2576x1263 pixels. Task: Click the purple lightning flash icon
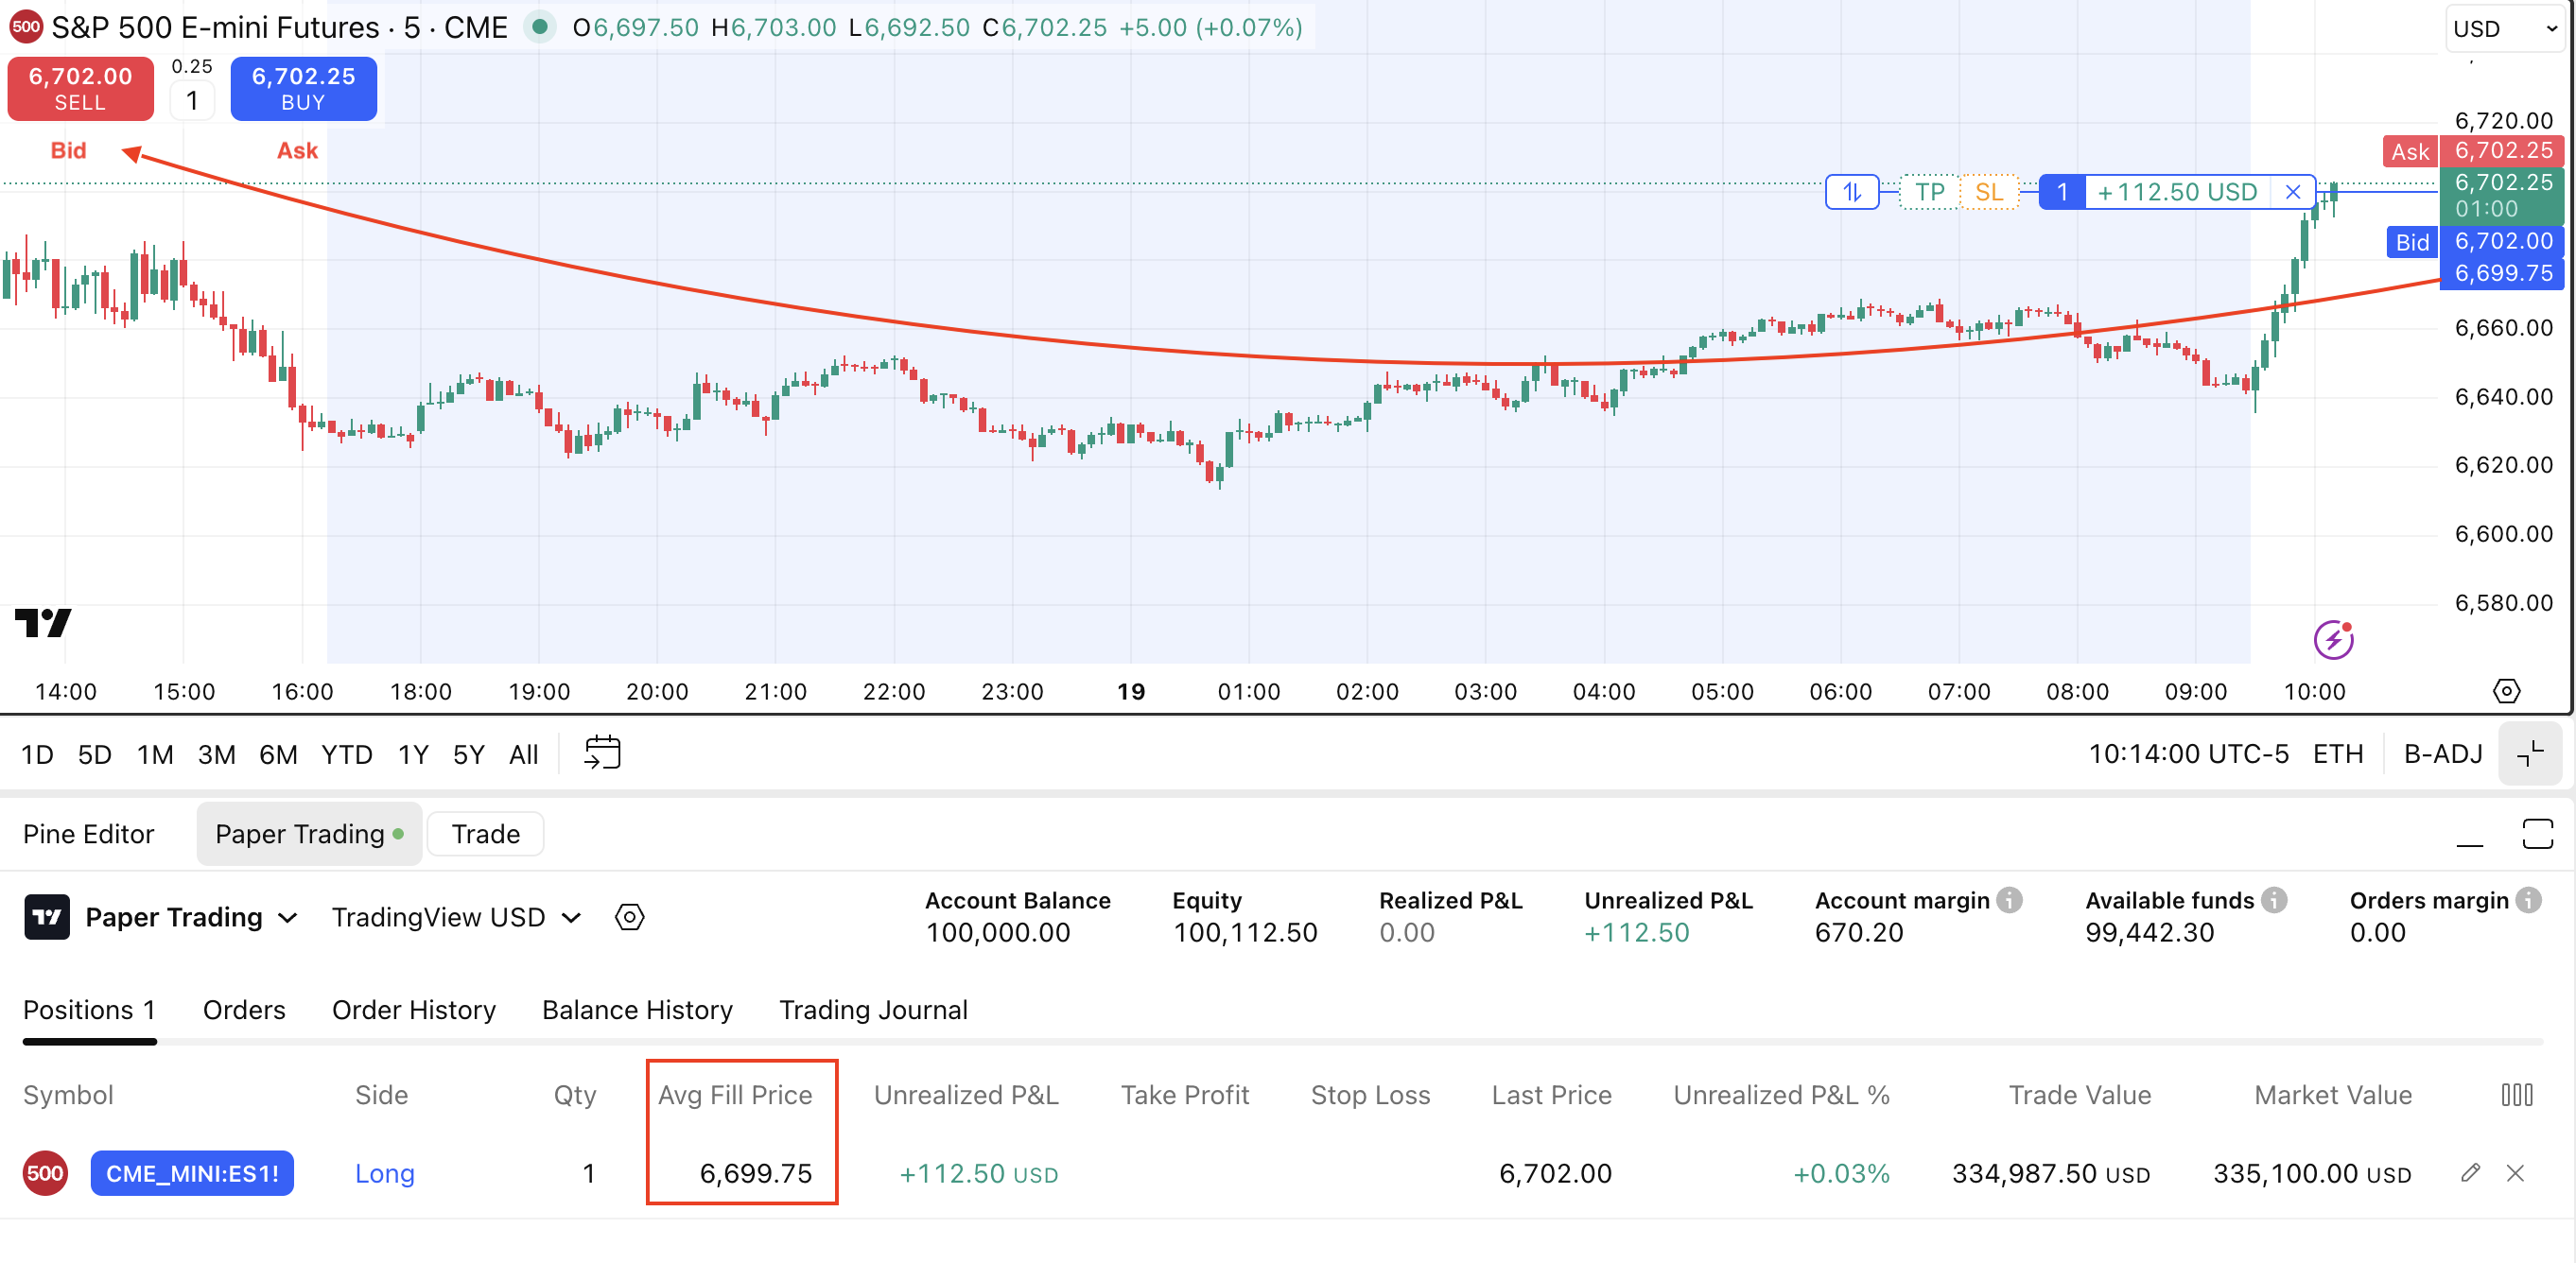pos(2333,640)
